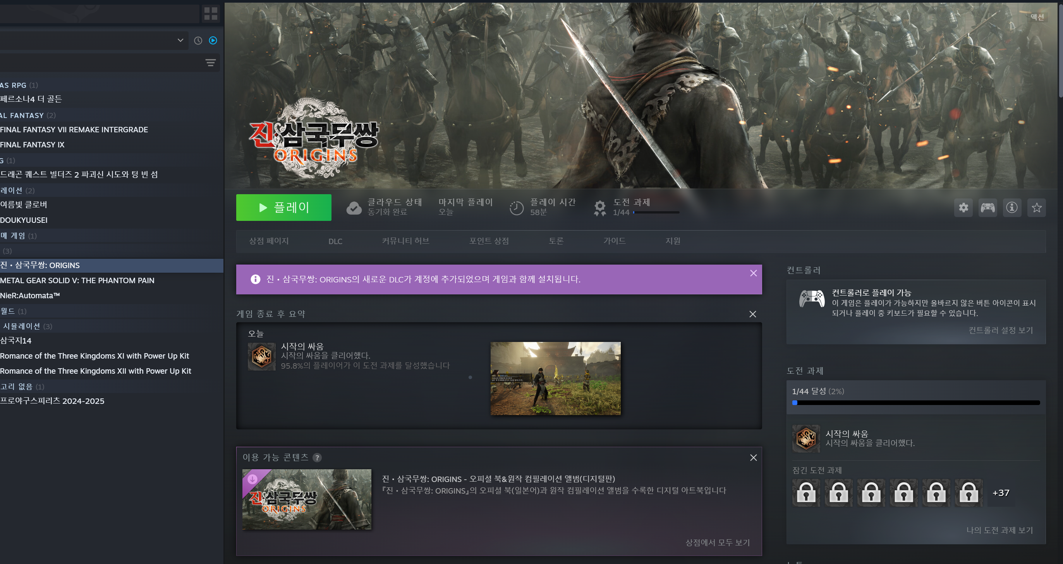
Task: Click the first locked achievement icon
Action: (x=806, y=493)
